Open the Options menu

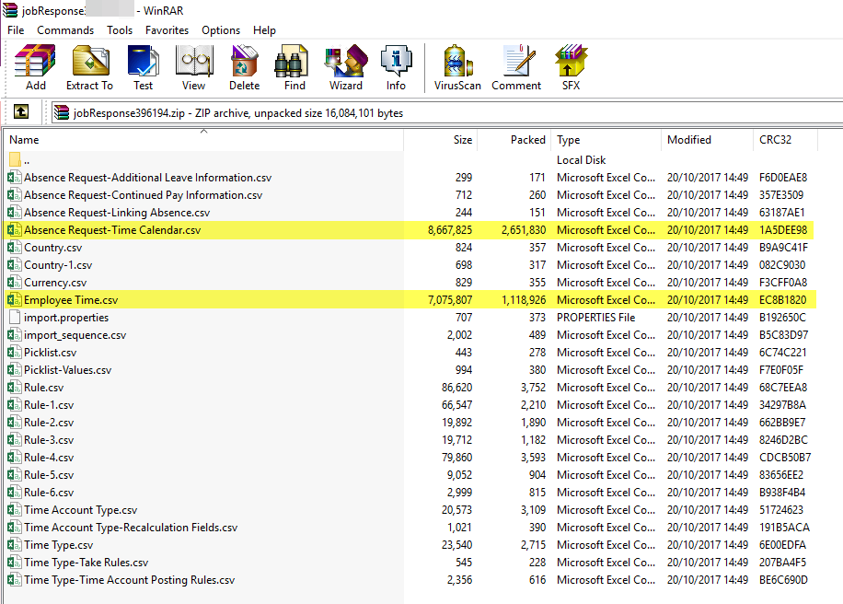(221, 30)
